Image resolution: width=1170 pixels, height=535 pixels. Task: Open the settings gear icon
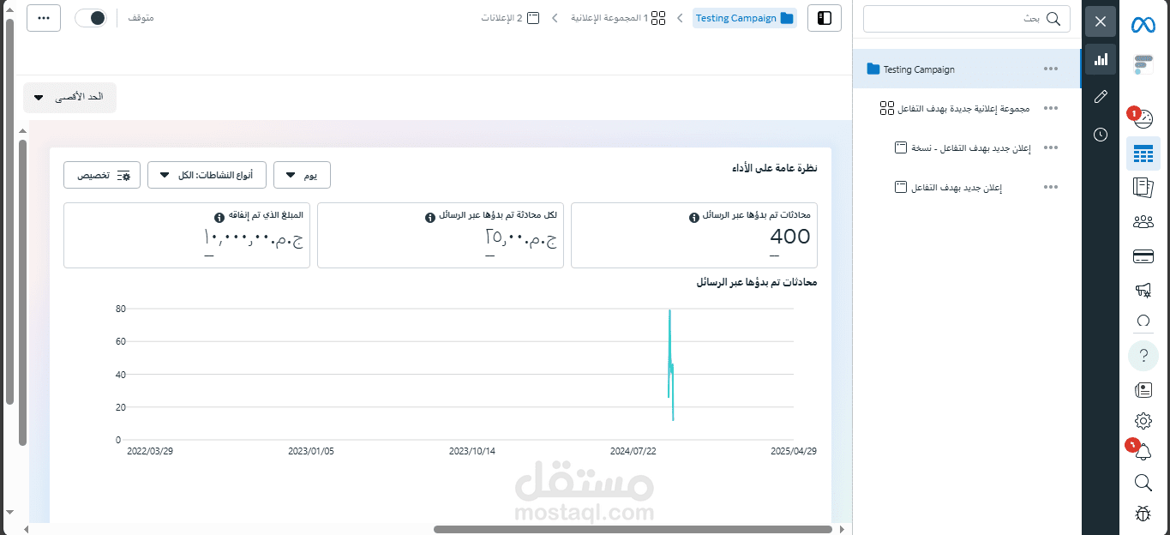pyautogui.click(x=1143, y=420)
